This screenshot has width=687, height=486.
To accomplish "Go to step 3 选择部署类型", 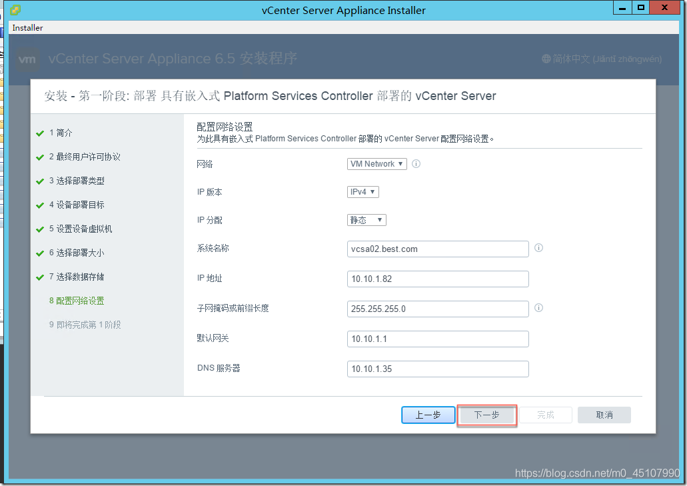I will 77,181.
